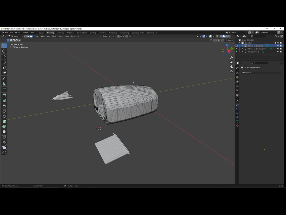Pick the Smooth vertices tool
This screenshot has height=215, width=286.
coord(4,132)
